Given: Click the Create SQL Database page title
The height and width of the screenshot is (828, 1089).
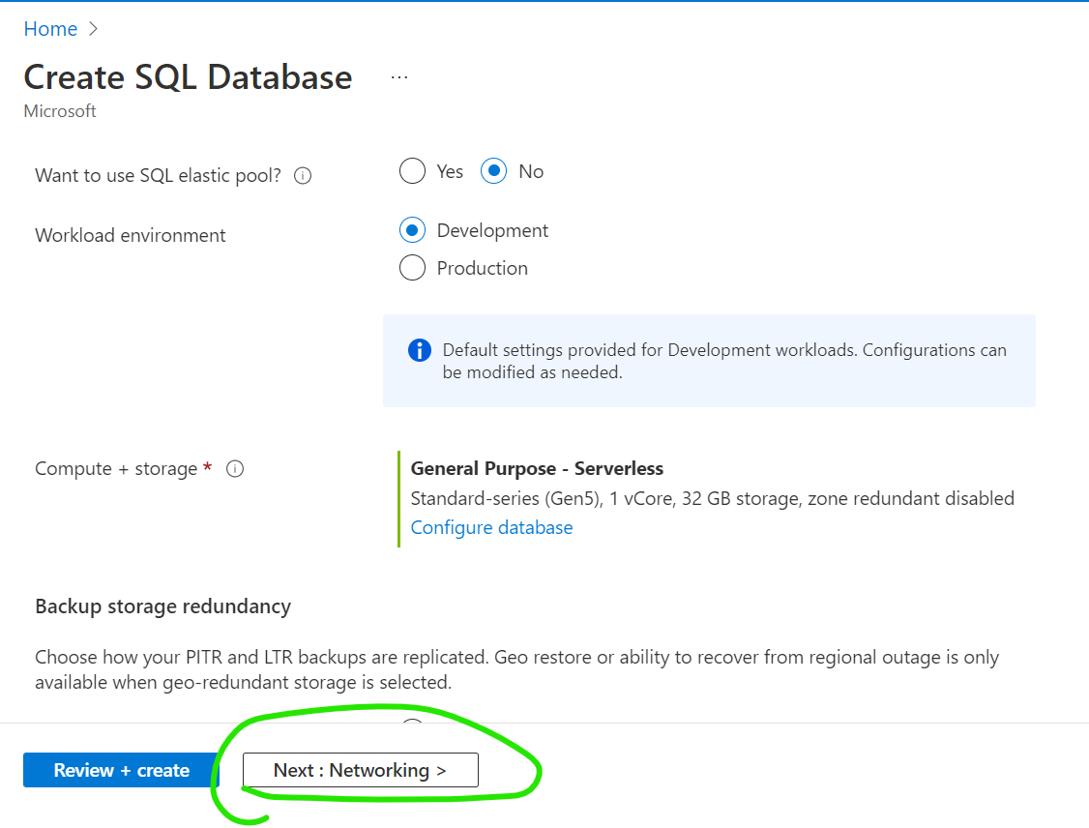Looking at the screenshot, I should tap(188, 77).
